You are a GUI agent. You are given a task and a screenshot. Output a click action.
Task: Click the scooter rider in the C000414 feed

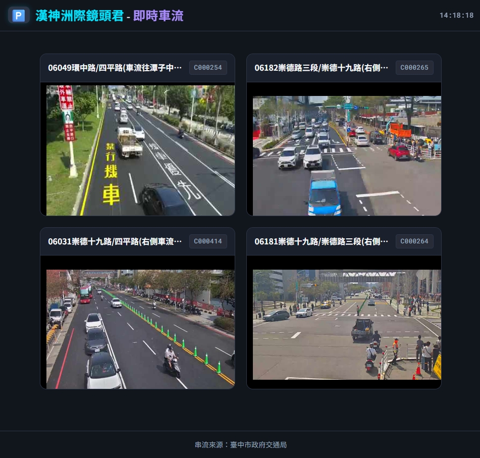click(171, 360)
